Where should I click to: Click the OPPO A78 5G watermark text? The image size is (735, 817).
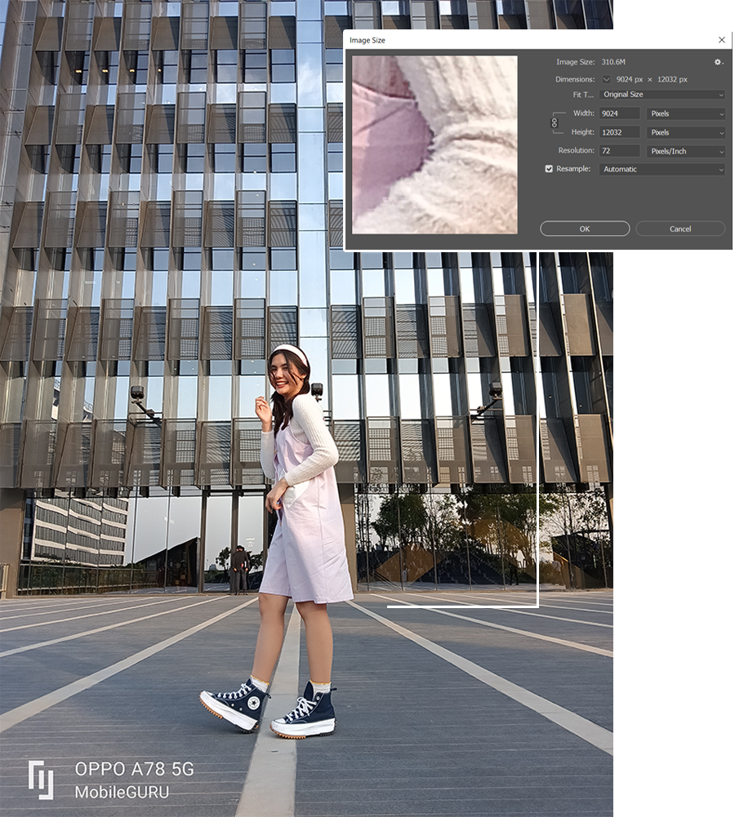(x=134, y=769)
